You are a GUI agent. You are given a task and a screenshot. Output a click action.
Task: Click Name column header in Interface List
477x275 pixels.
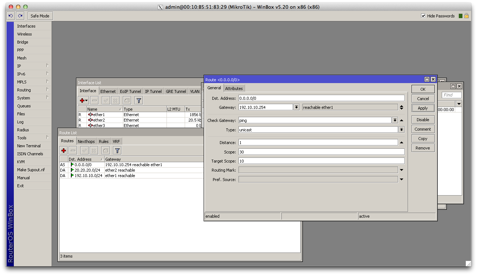(x=105, y=109)
